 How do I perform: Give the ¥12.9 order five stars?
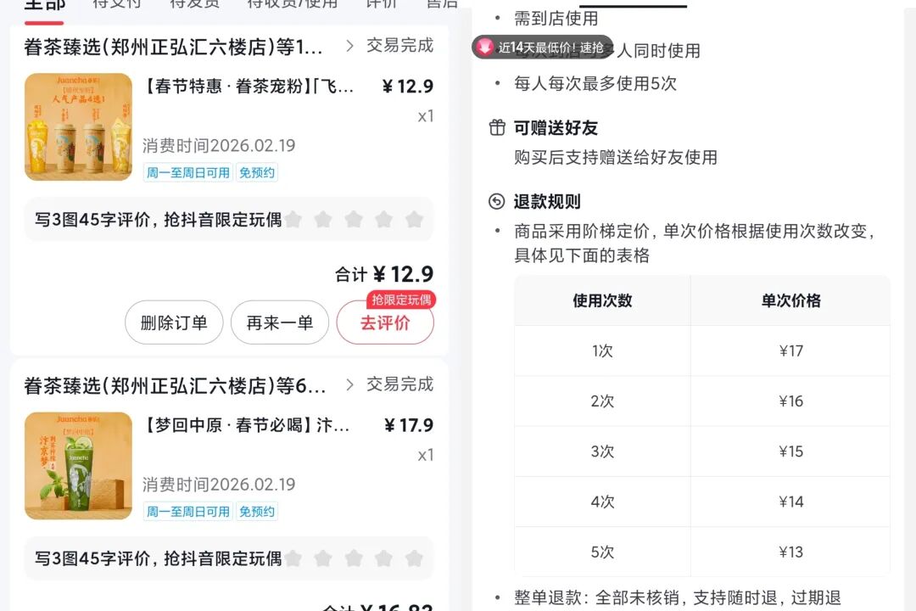[x=414, y=220]
